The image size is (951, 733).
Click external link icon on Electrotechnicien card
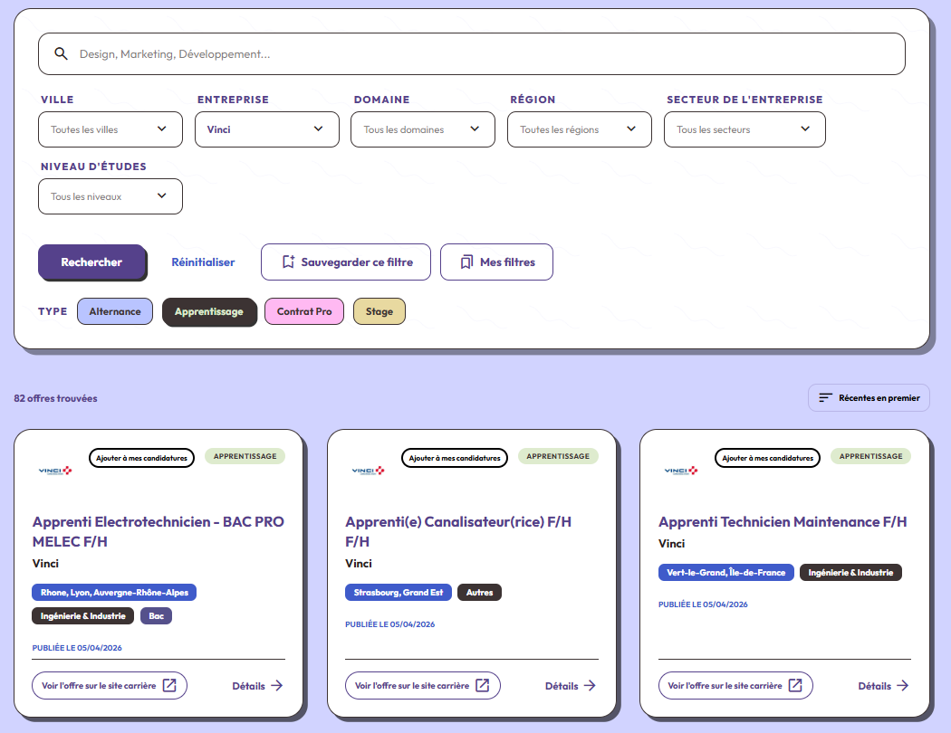pos(170,685)
